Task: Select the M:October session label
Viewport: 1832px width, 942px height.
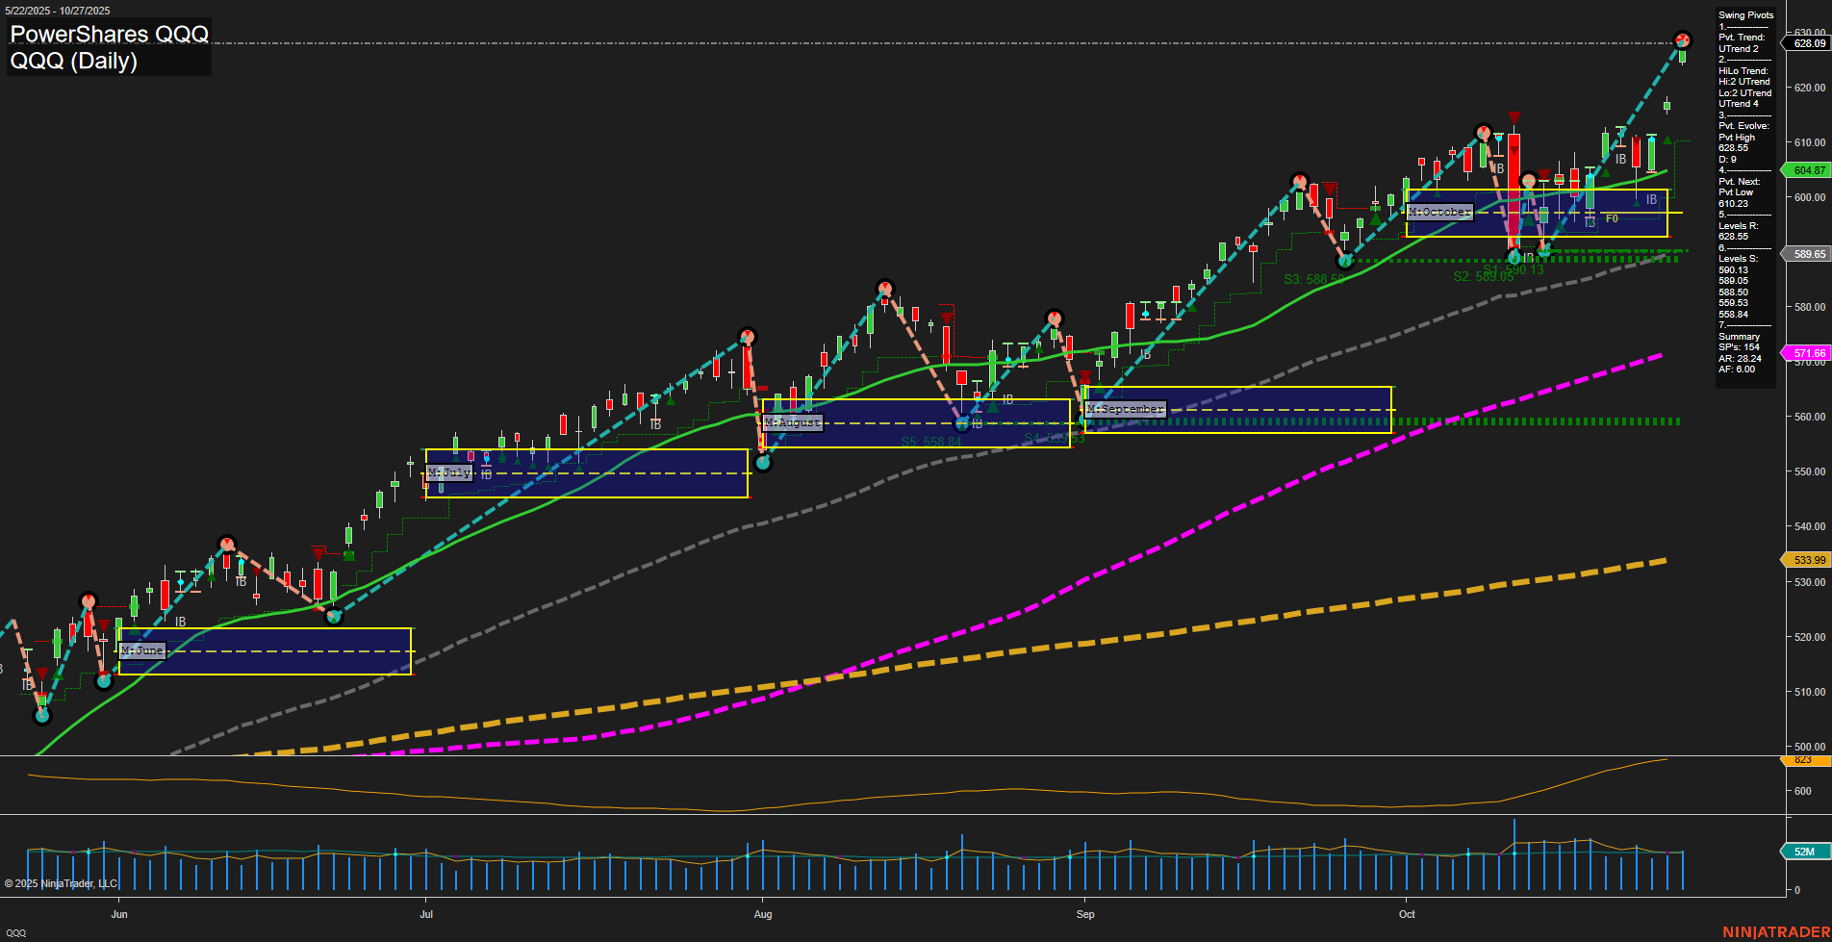Action: pyautogui.click(x=1439, y=212)
